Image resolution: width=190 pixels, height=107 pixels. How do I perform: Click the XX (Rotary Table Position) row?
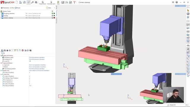[x=28, y=78]
